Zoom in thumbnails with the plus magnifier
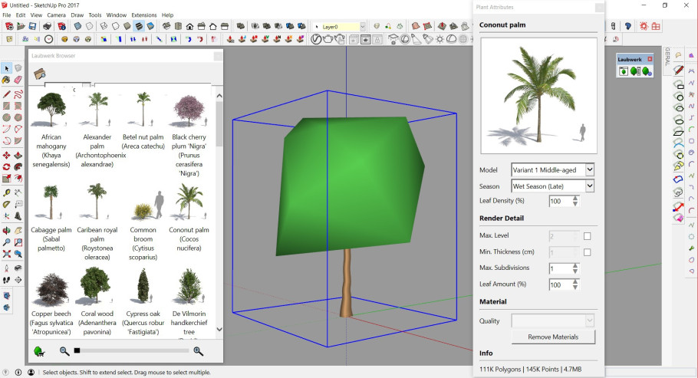The width and height of the screenshot is (698, 378). point(199,351)
